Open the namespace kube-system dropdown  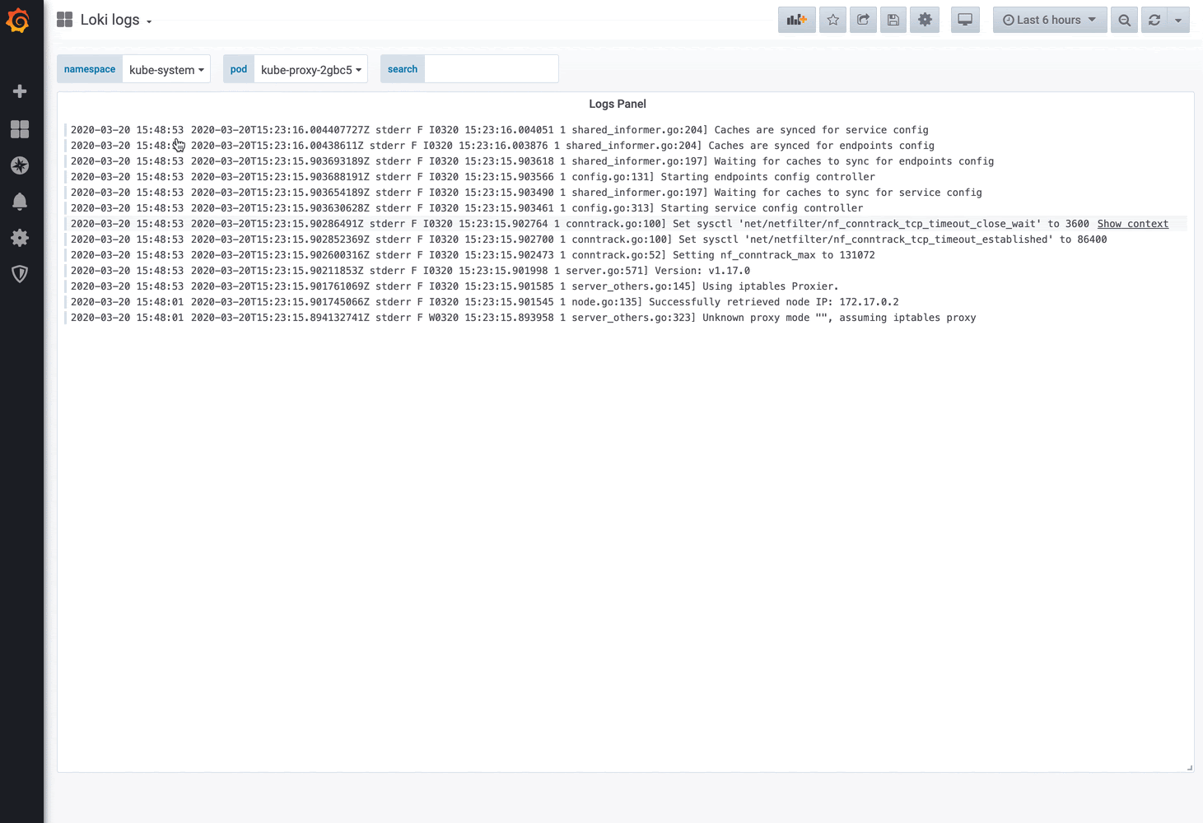coord(166,69)
